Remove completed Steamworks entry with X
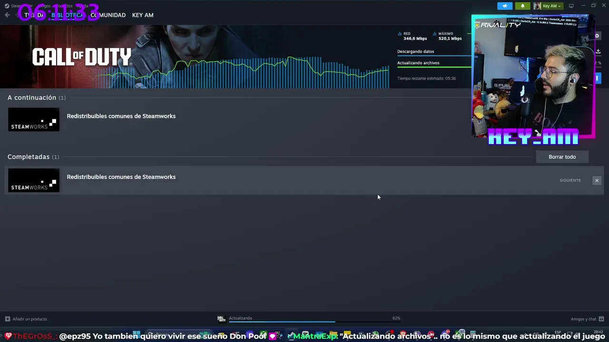This screenshot has width=609, height=342. 597,180
